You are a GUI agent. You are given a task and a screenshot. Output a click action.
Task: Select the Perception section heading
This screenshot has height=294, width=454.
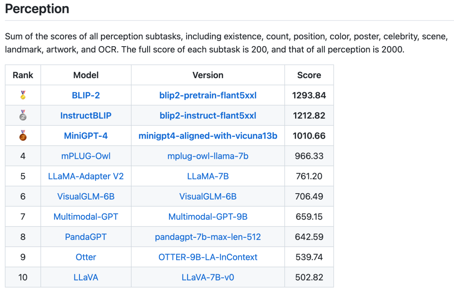point(37,9)
